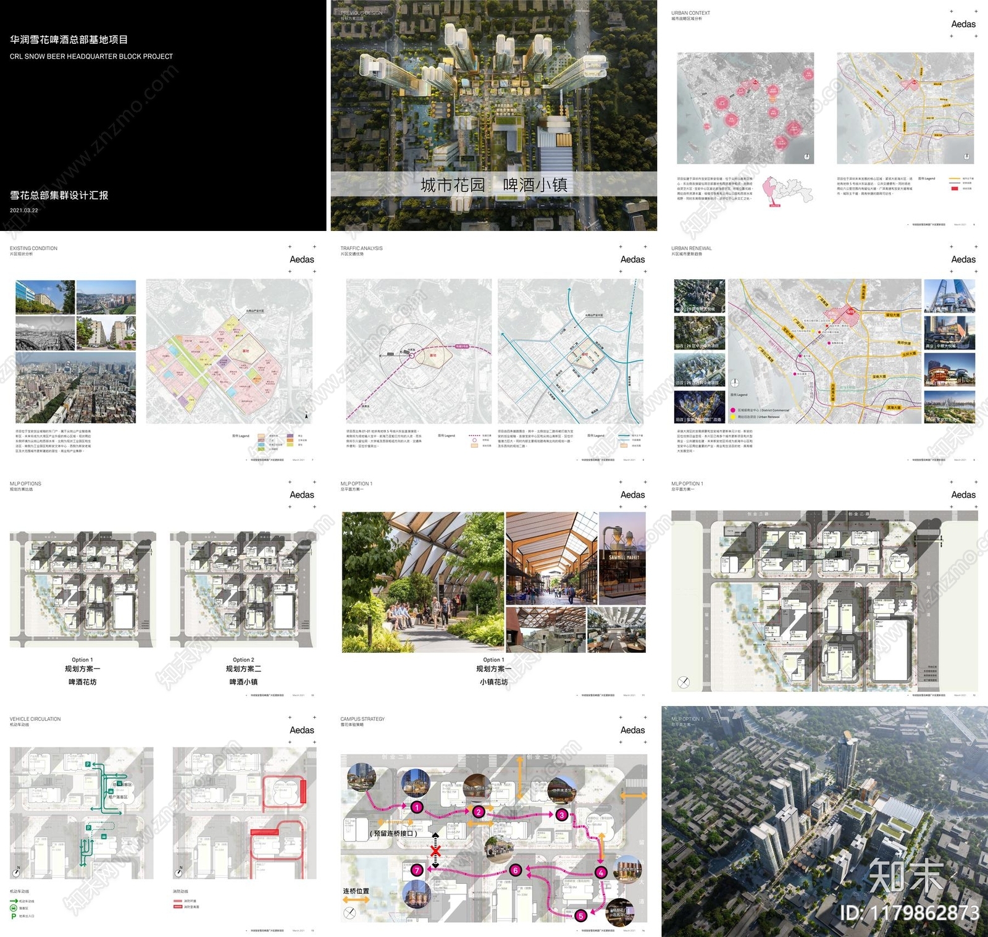The image size is (988, 937).
Task: Click the Aedas logo on Existing Condition slide
Action: point(302,259)
